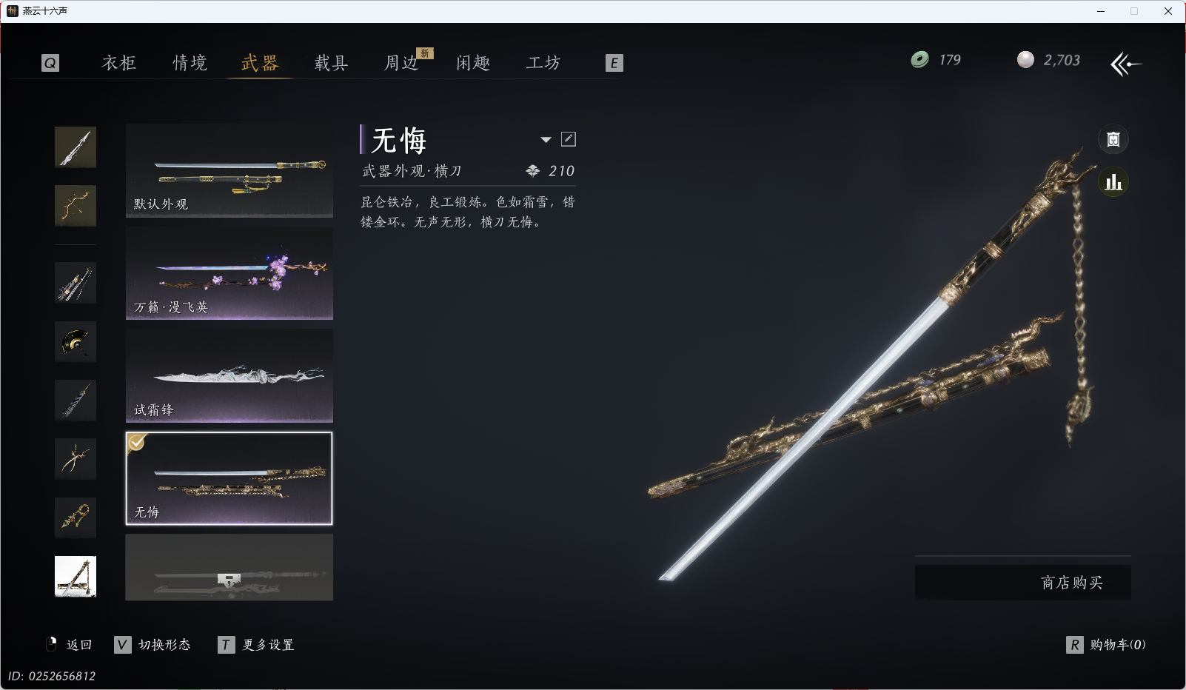Select the spear weapon category icon
This screenshot has width=1186, height=690.
click(x=76, y=147)
